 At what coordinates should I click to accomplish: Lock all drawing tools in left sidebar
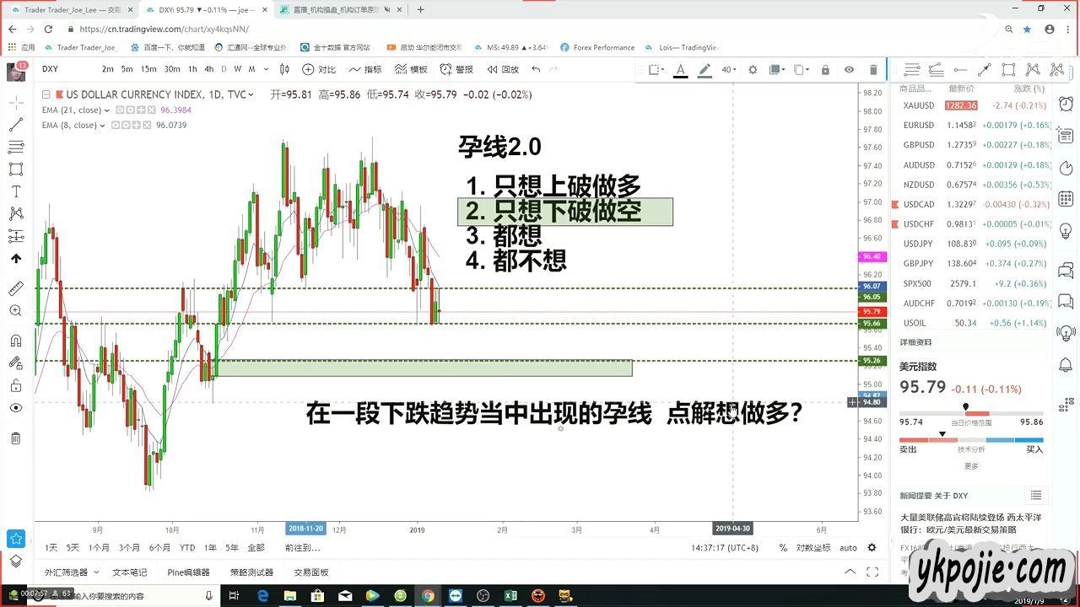[16, 386]
